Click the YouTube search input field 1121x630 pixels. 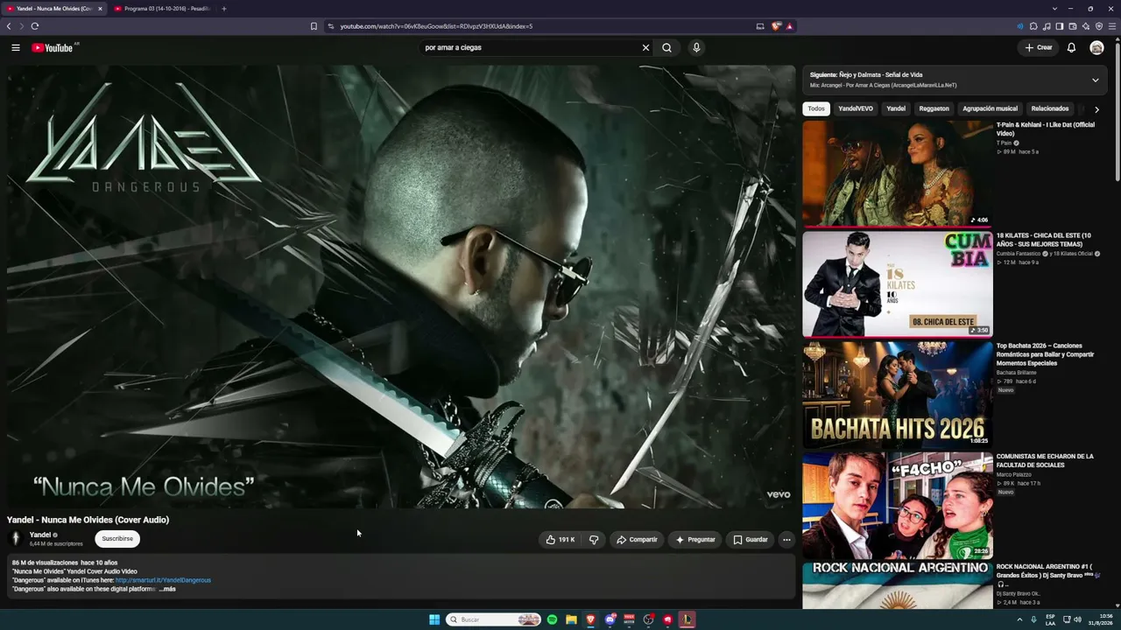coord(530,47)
